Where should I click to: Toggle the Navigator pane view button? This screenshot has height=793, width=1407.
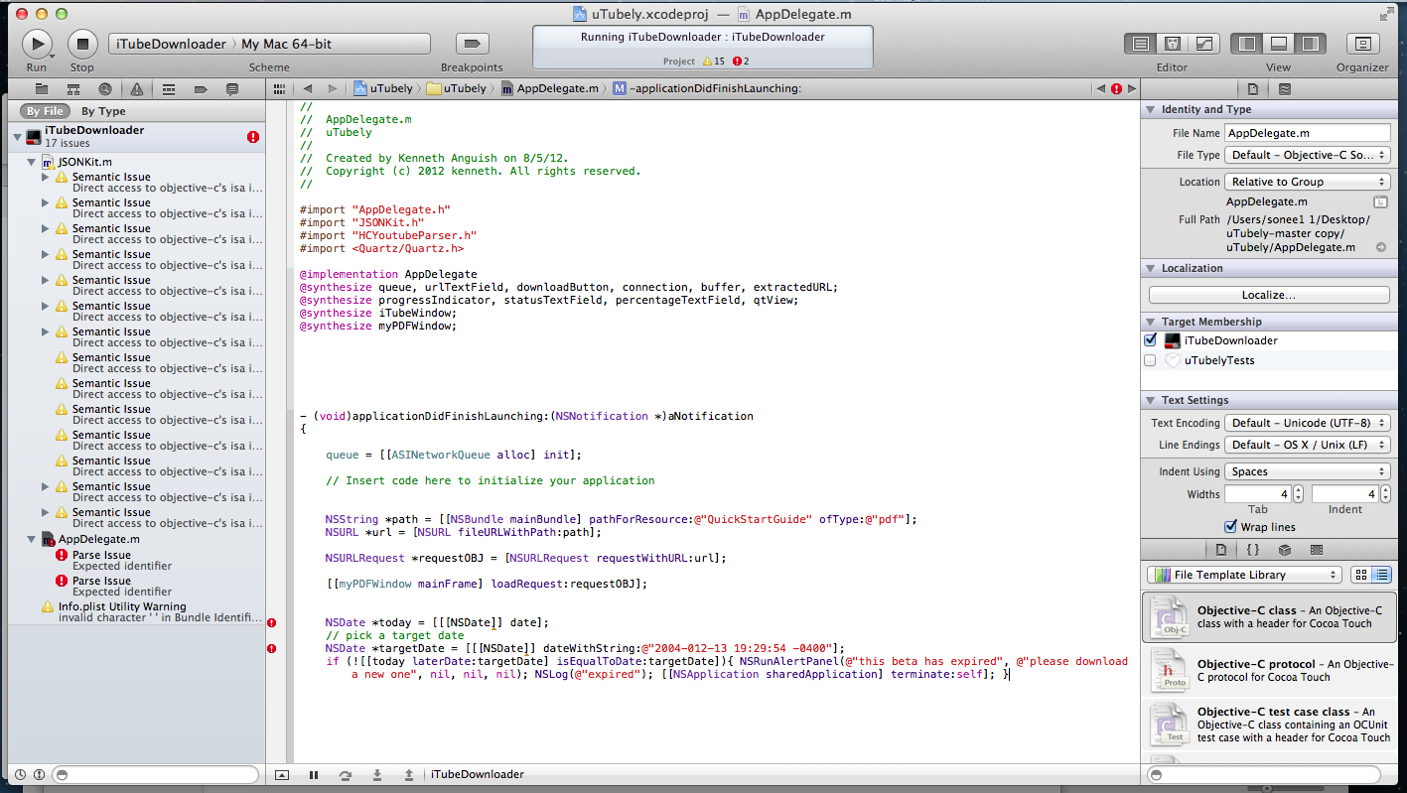[1247, 44]
